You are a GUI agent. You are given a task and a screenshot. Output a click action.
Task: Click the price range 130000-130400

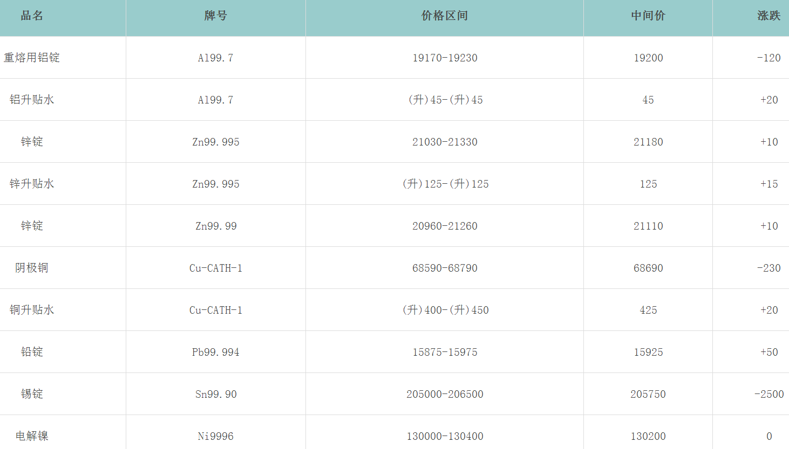(x=444, y=436)
